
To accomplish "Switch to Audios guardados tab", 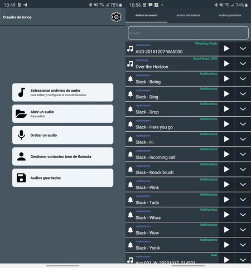I will [230, 16].
